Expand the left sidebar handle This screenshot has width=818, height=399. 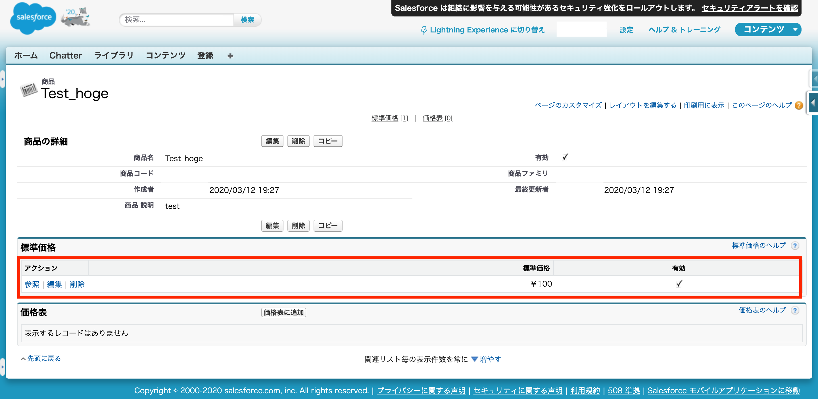pos(3,79)
